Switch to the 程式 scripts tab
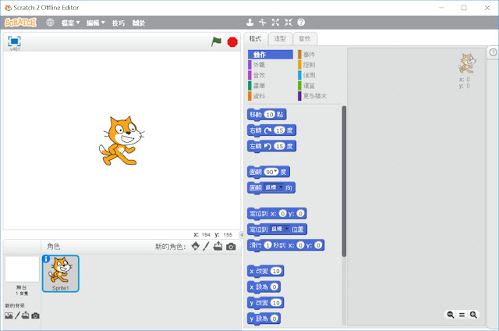The height and width of the screenshot is (331, 499). (x=256, y=38)
